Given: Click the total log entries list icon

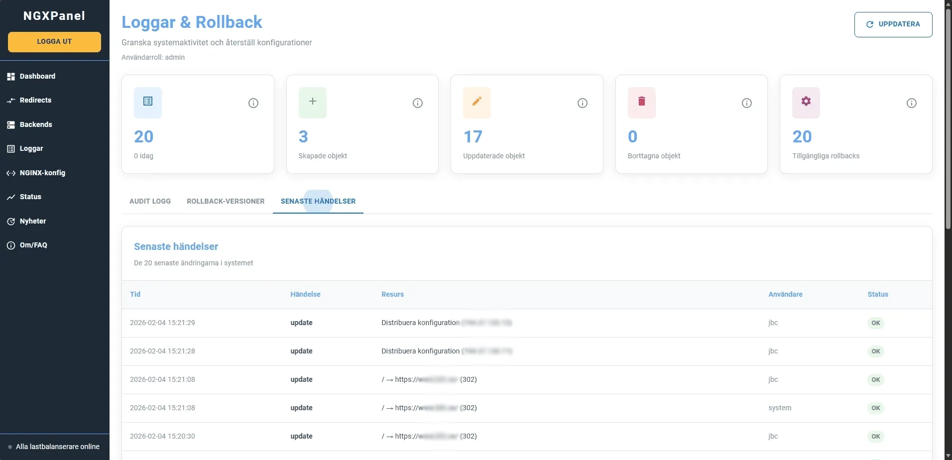Looking at the screenshot, I should 148,102.
